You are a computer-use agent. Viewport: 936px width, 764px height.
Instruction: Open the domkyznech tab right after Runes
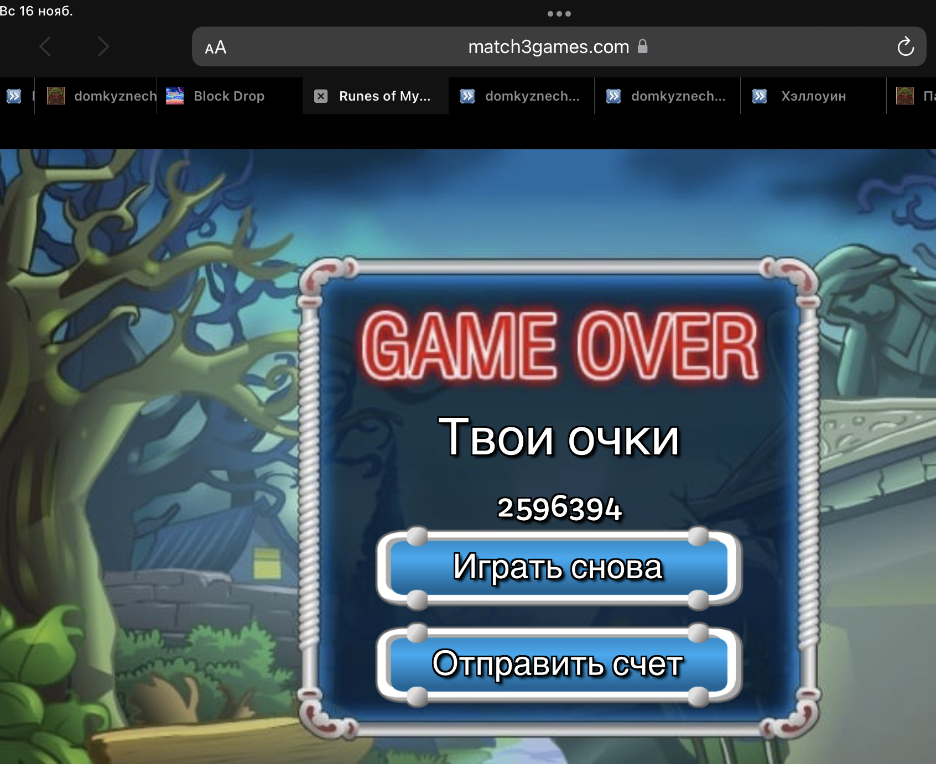(x=521, y=96)
